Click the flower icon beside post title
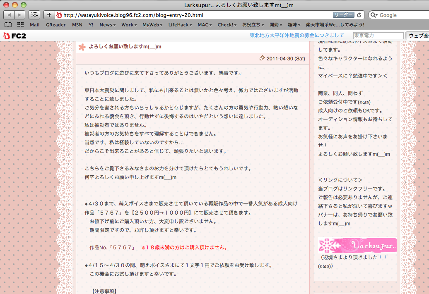 (82, 47)
